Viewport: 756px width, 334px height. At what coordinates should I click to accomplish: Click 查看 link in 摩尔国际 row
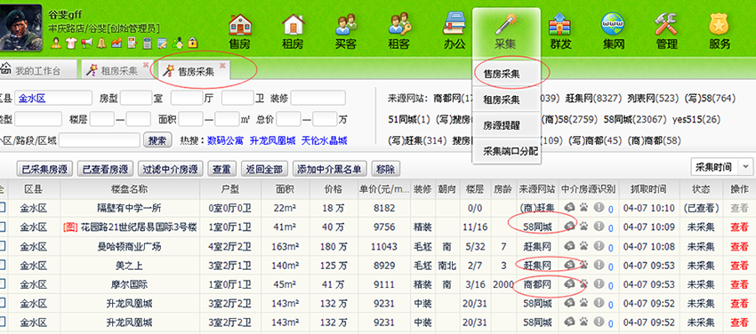coord(739,284)
